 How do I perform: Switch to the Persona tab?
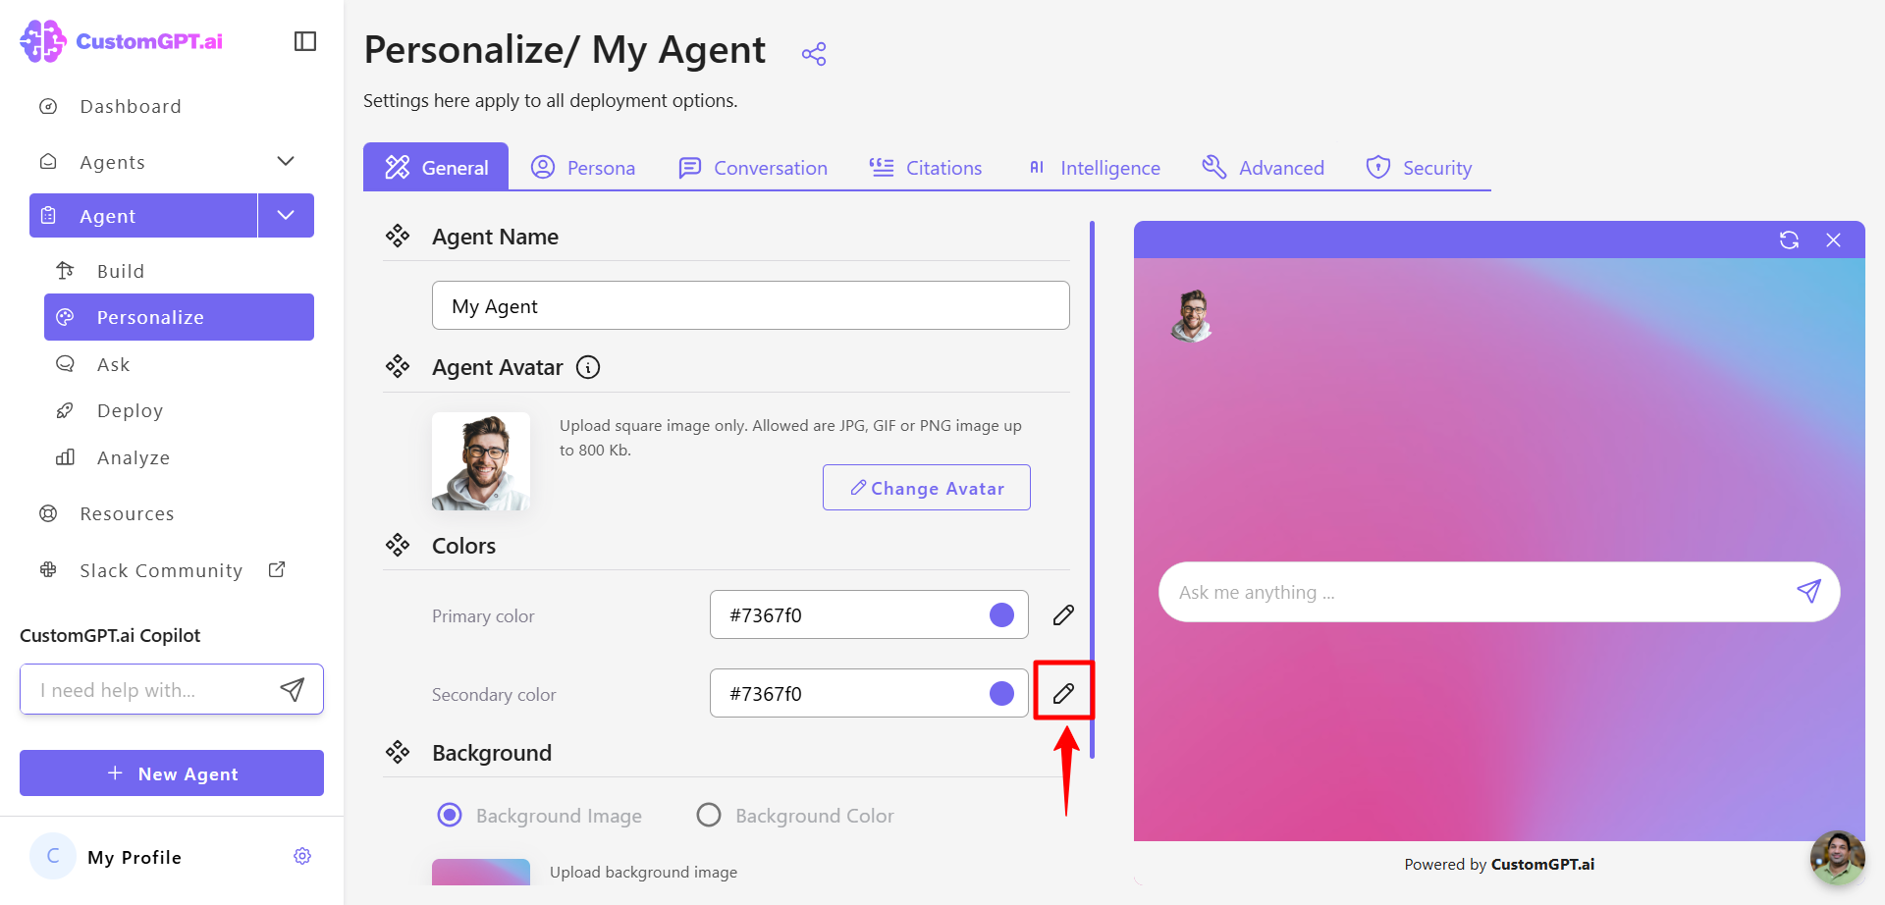(583, 168)
